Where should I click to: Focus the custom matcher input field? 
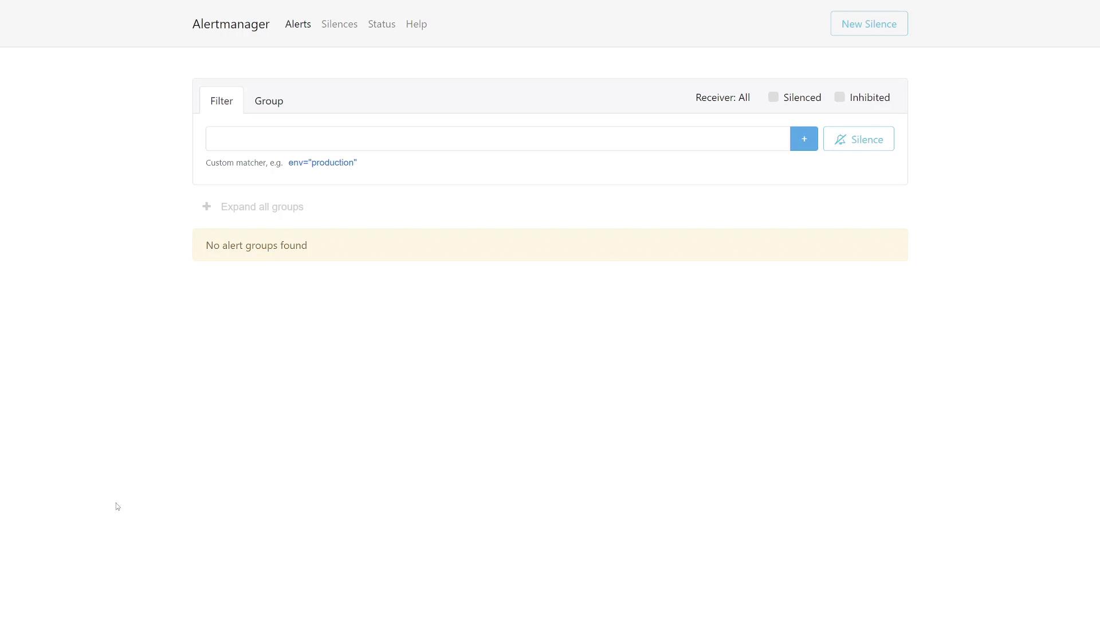tap(498, 139)
